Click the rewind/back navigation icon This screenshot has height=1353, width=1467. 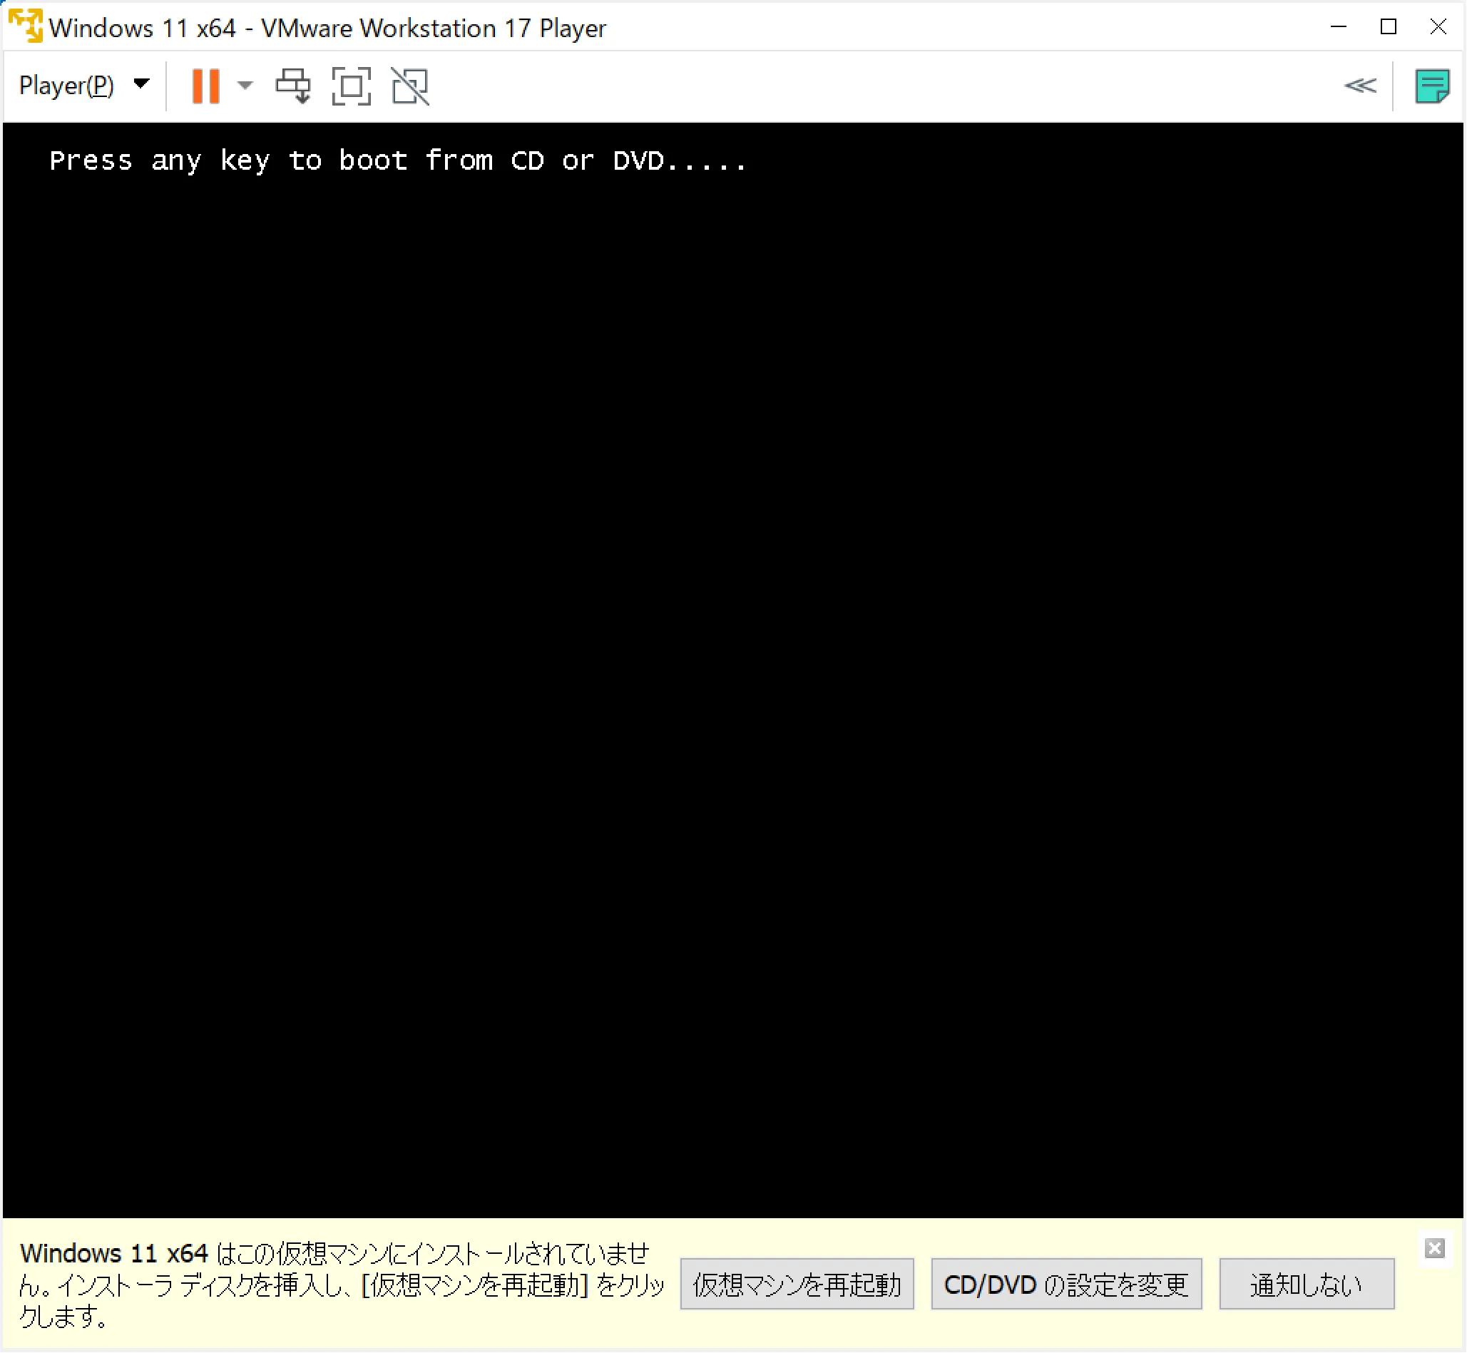coord(1359,86)
